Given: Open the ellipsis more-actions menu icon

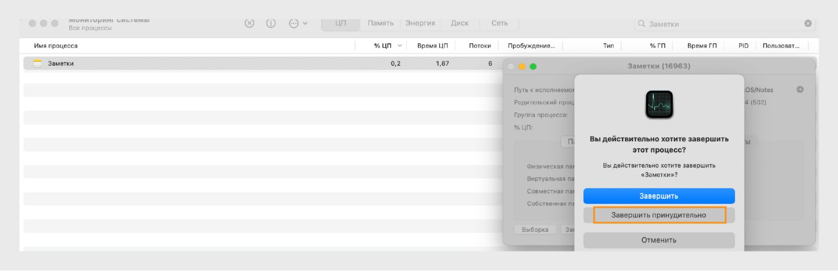Looking at the screenshot, I should (x=294, y=24).
